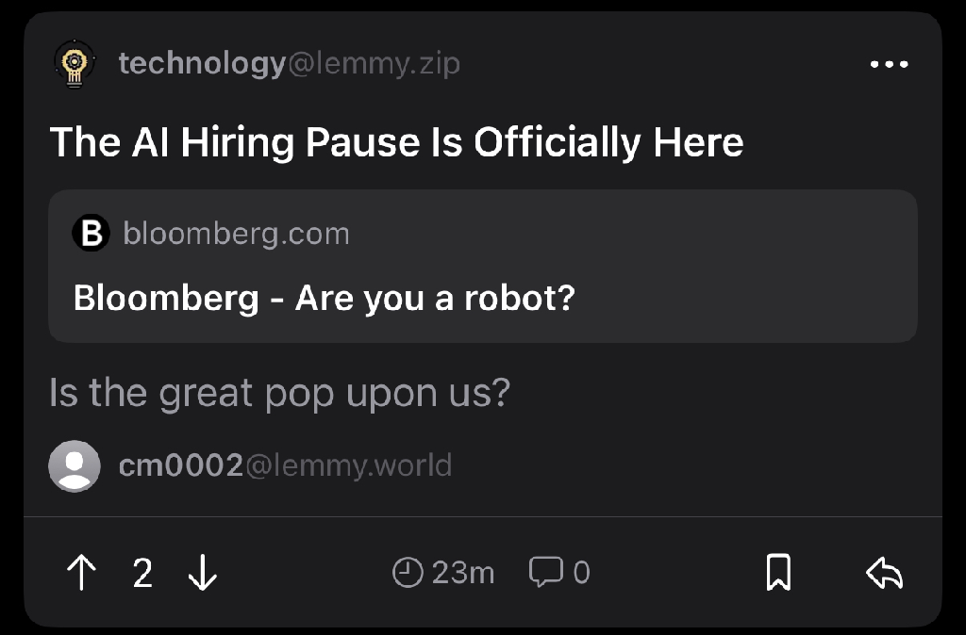Open the technology community name link

click(x=202, y=64)
